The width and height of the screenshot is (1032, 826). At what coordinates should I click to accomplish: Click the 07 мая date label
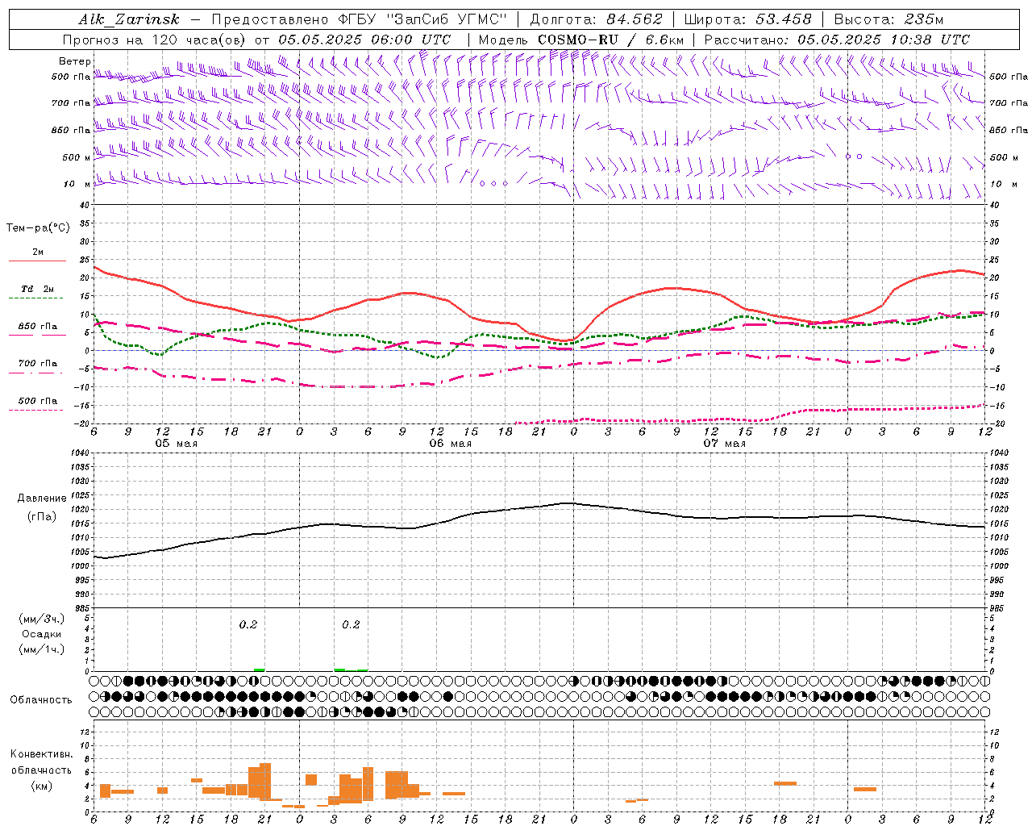tap(724, 444)
